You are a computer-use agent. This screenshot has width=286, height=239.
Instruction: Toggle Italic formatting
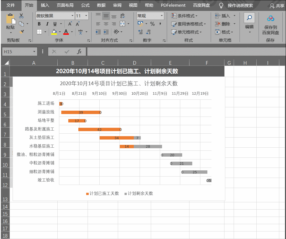click(47, 24)
